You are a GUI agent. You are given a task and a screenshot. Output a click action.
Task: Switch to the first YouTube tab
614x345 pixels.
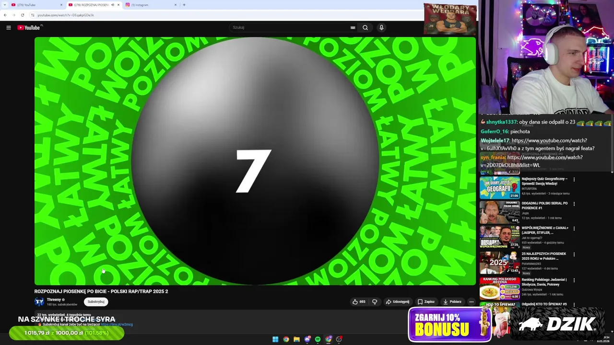tap(36, 5)
